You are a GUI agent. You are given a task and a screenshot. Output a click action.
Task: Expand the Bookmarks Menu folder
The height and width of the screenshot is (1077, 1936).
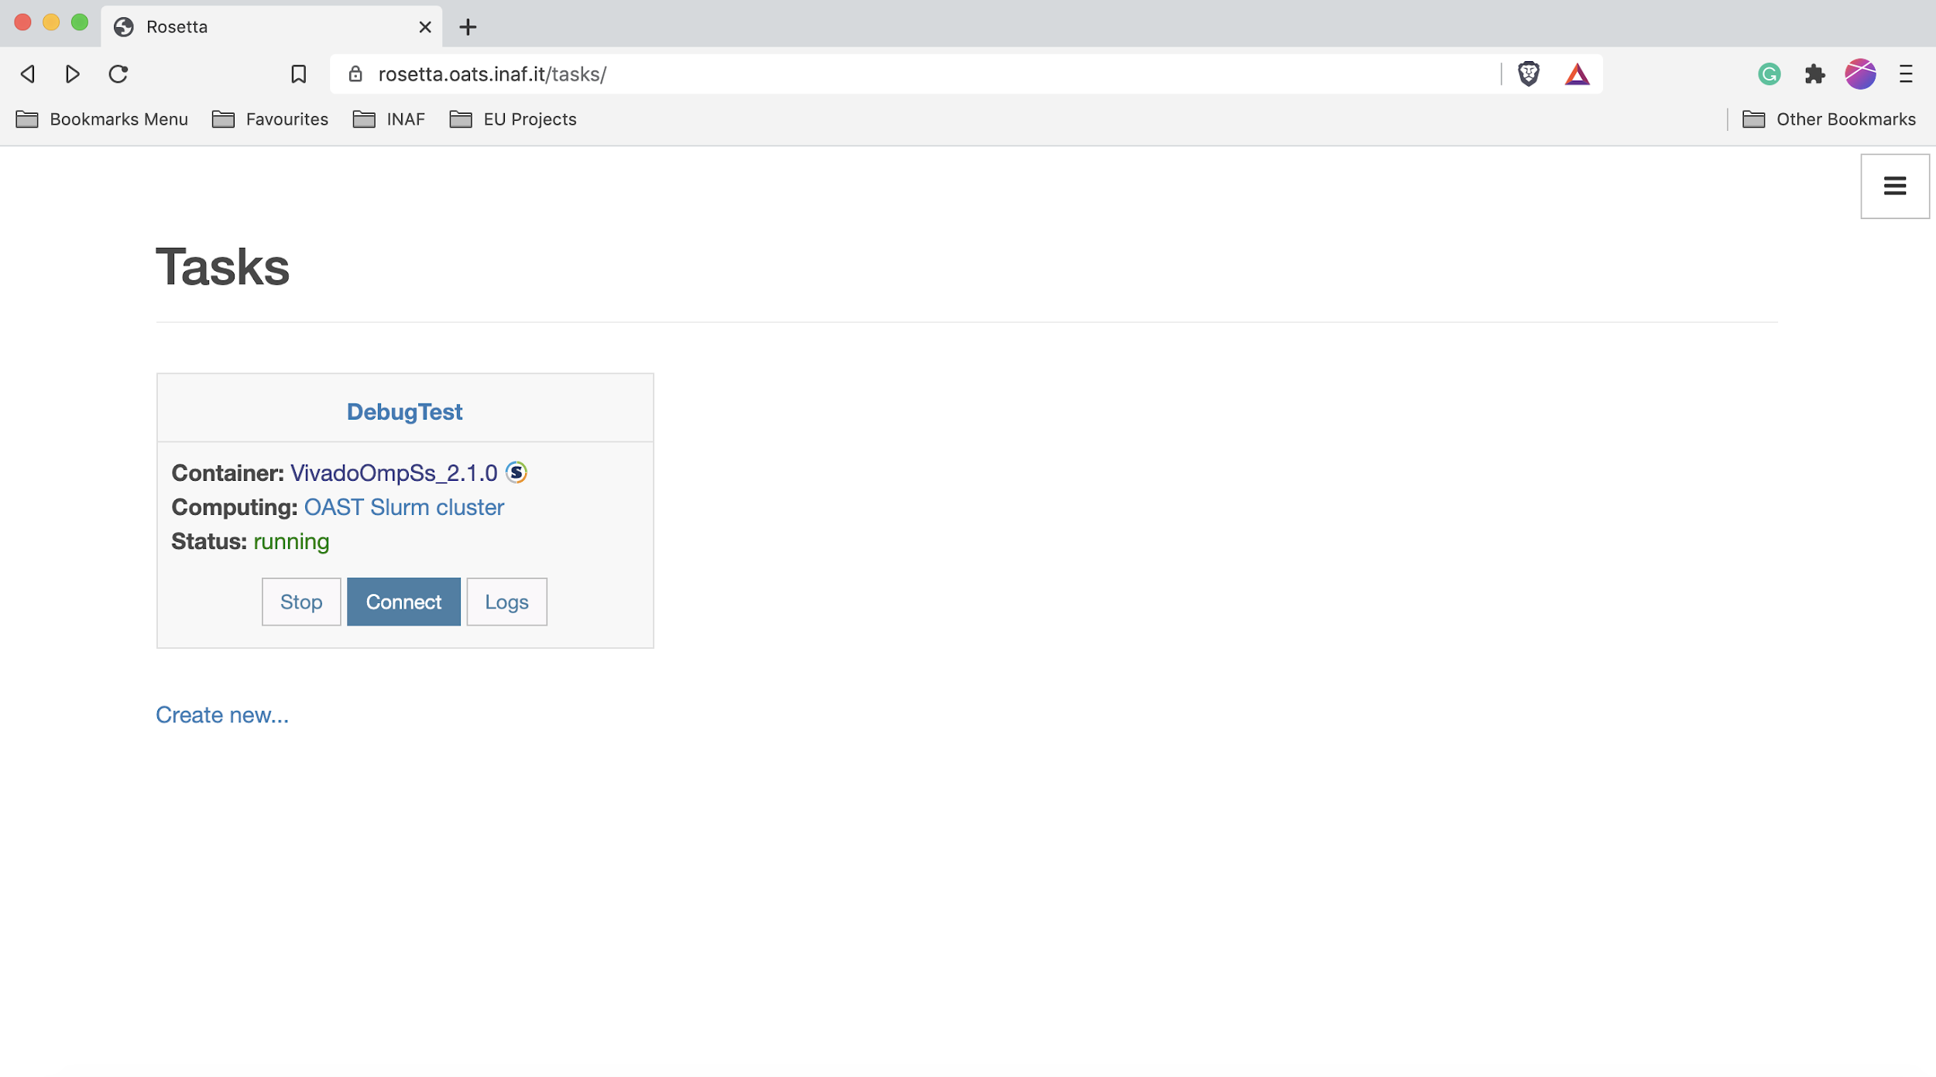(x=102, y=119)
